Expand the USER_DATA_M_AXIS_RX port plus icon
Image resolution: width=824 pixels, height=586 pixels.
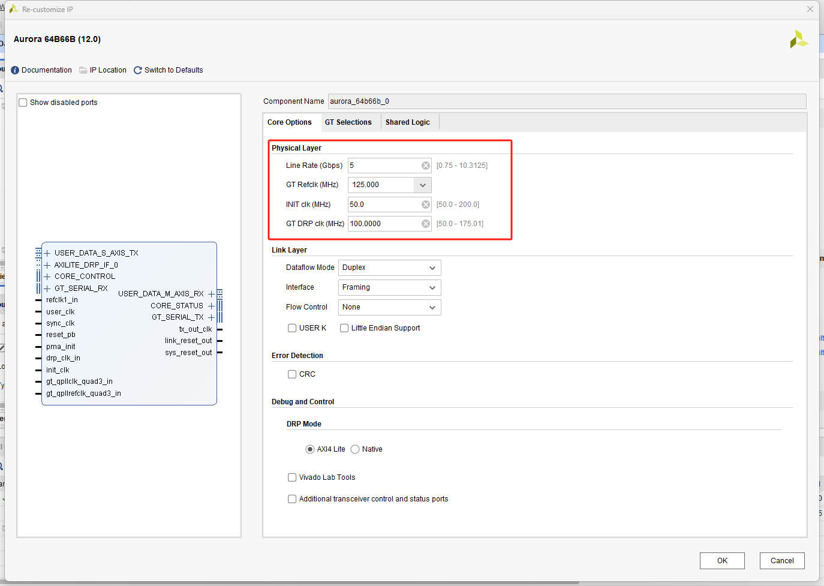point(211,294)
